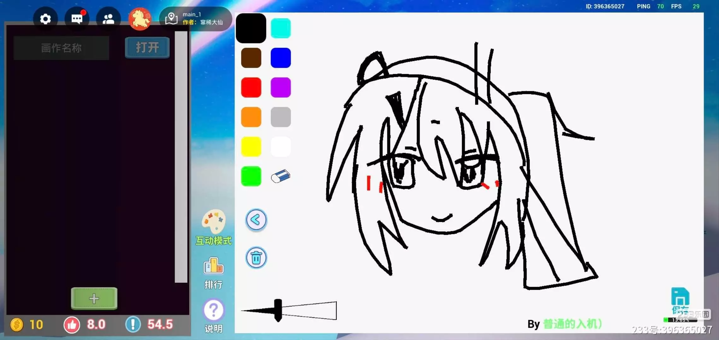
Task: Click the undo back arrow icon
Action: [256, 220]
